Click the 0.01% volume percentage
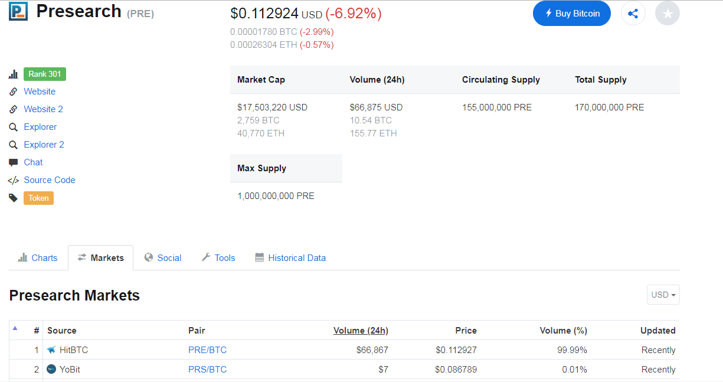The width and height of the screenshot is (723, 382). pos(575,370)
